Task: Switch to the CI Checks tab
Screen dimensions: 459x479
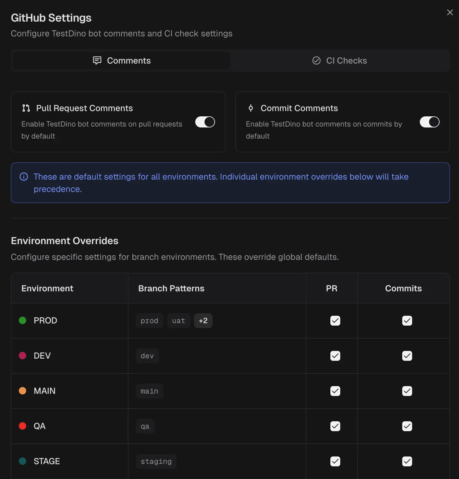Action: click(340, 60)
